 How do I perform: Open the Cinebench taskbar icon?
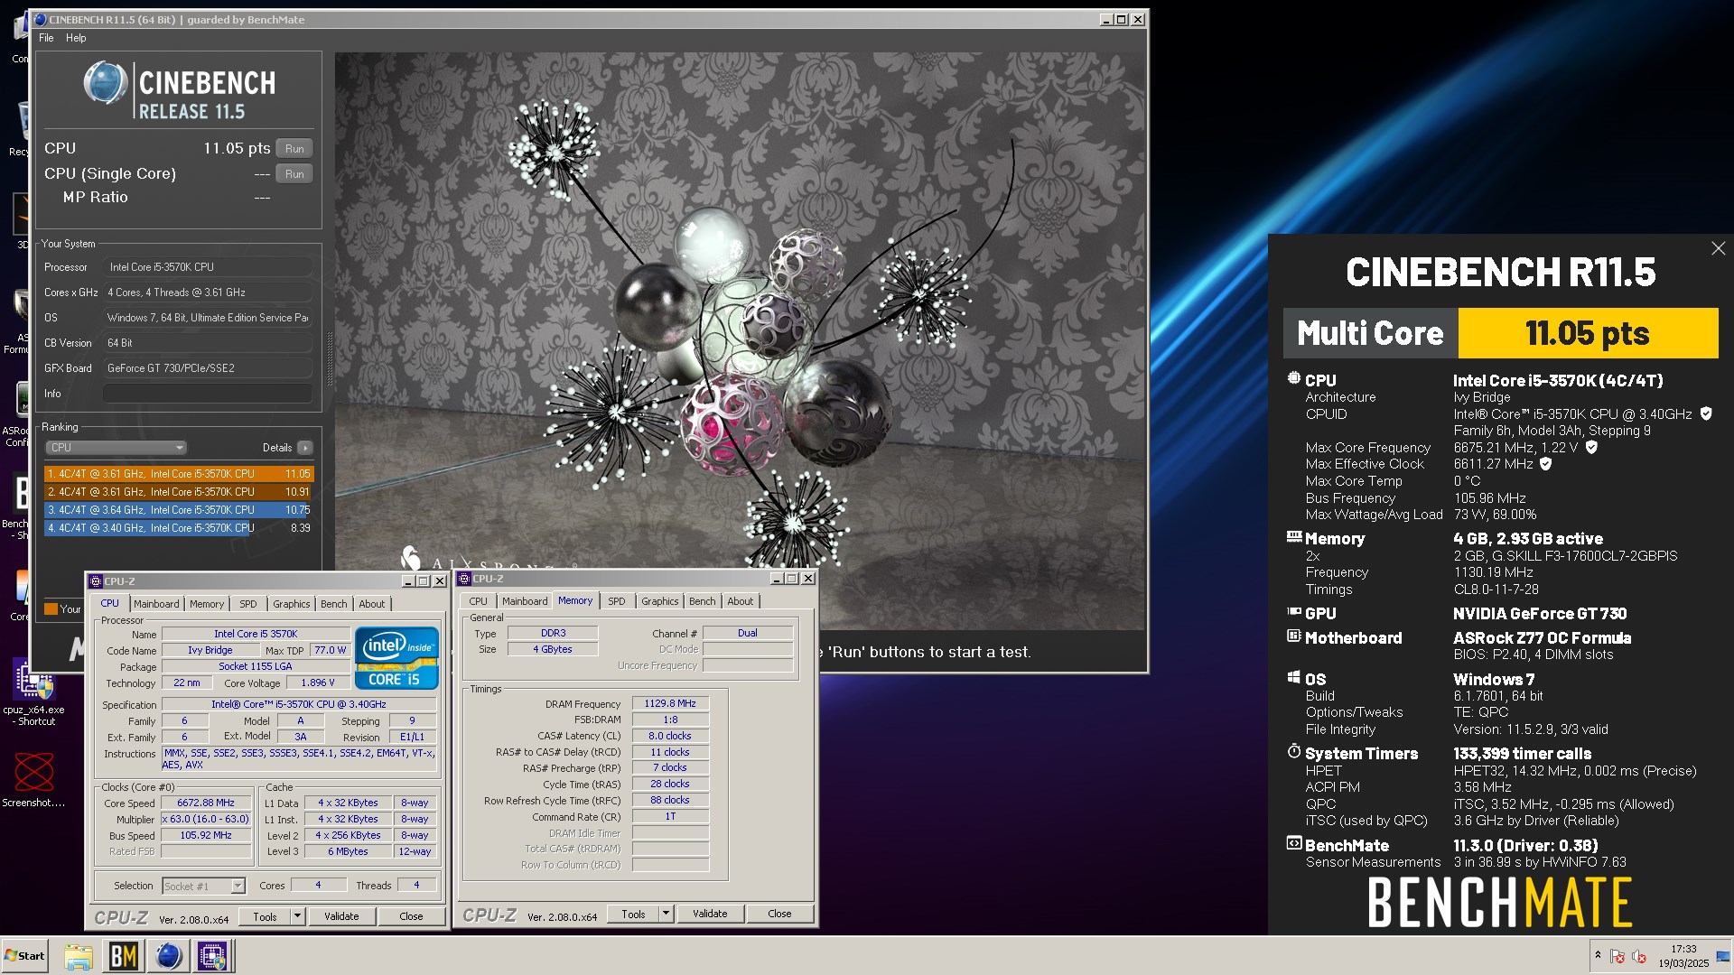pos(168,956)
